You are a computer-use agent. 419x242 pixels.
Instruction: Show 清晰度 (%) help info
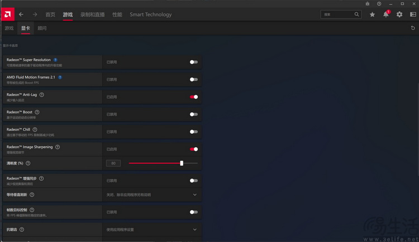pos(28,163)
